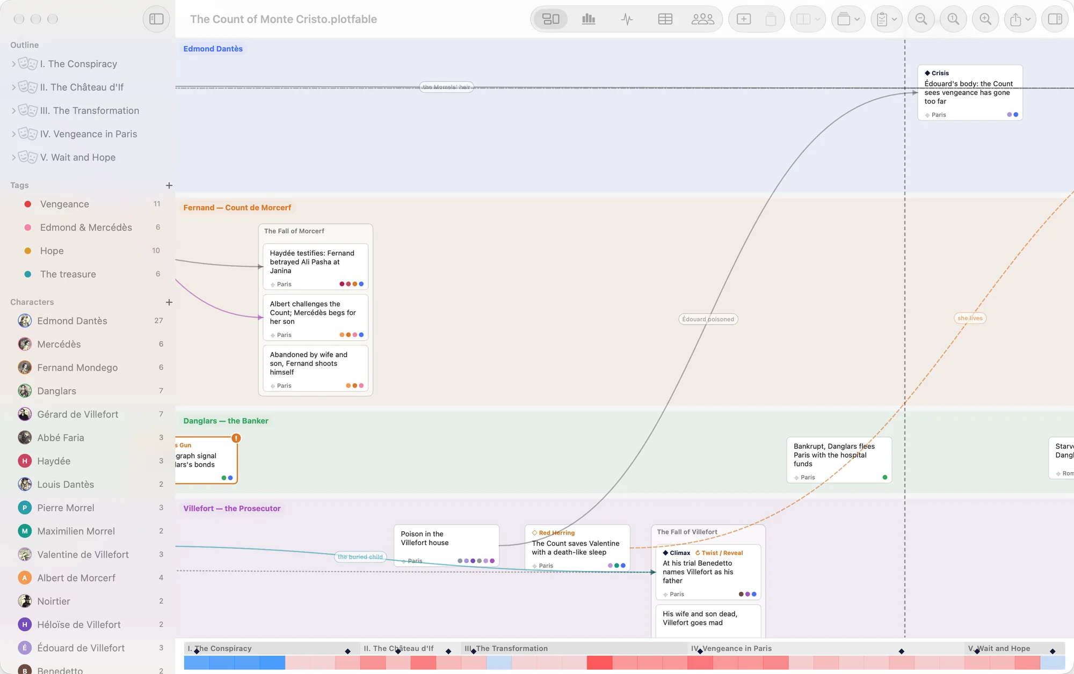The width and height of the screenshot is (1074, 674).
Task: Open the Crisis card about Édouard's body
Action: (x=970, y=93)
